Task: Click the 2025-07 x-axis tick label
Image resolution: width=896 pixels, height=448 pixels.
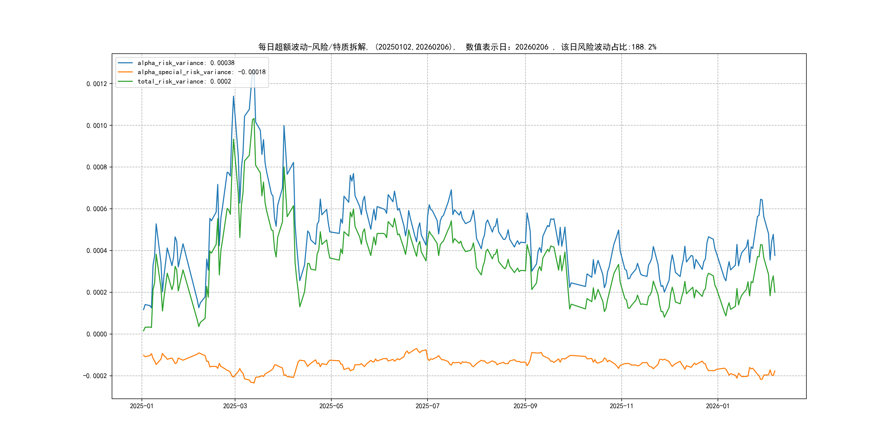Action: click(x=428, y=406)
